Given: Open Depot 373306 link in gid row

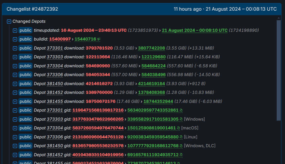Looking at the screenshot, I should coord(55,137).
